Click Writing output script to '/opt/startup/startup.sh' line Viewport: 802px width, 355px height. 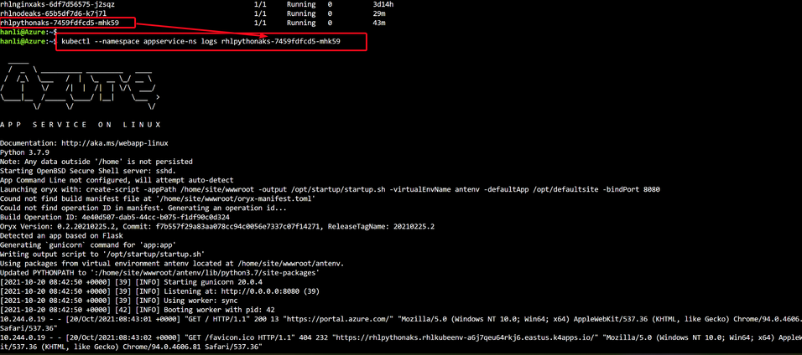click(x=102, y=254)
